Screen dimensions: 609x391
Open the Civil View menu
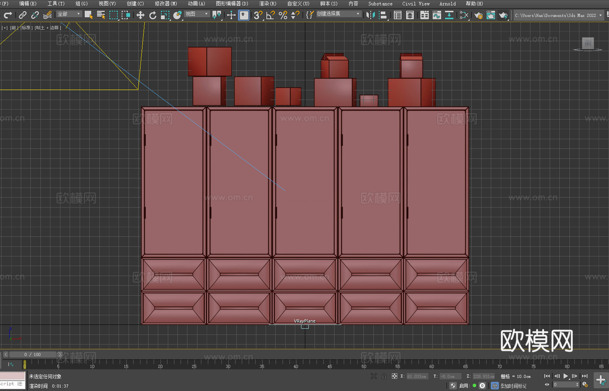[416, 3]
